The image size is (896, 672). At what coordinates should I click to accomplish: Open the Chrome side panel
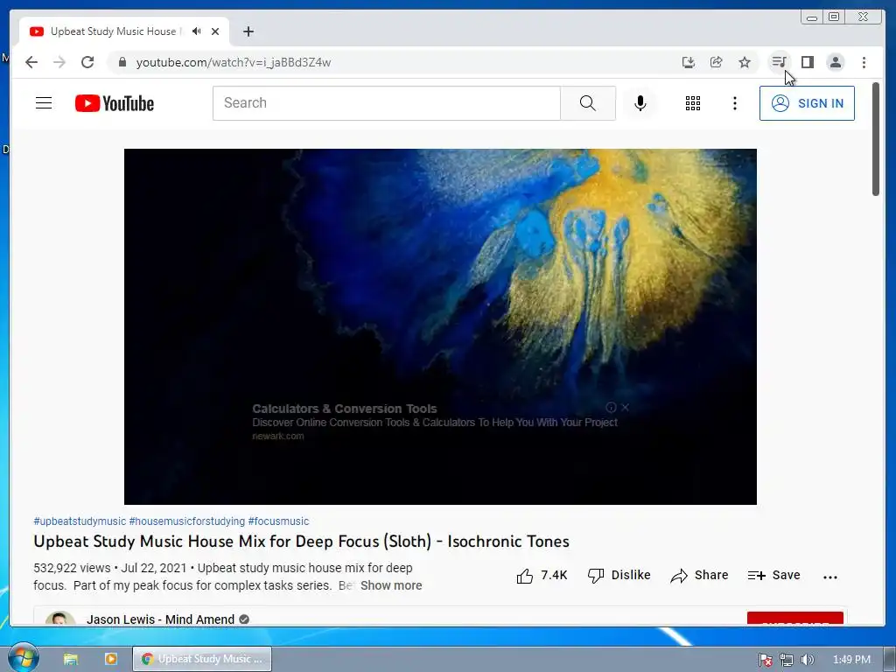tap(808, 62)
